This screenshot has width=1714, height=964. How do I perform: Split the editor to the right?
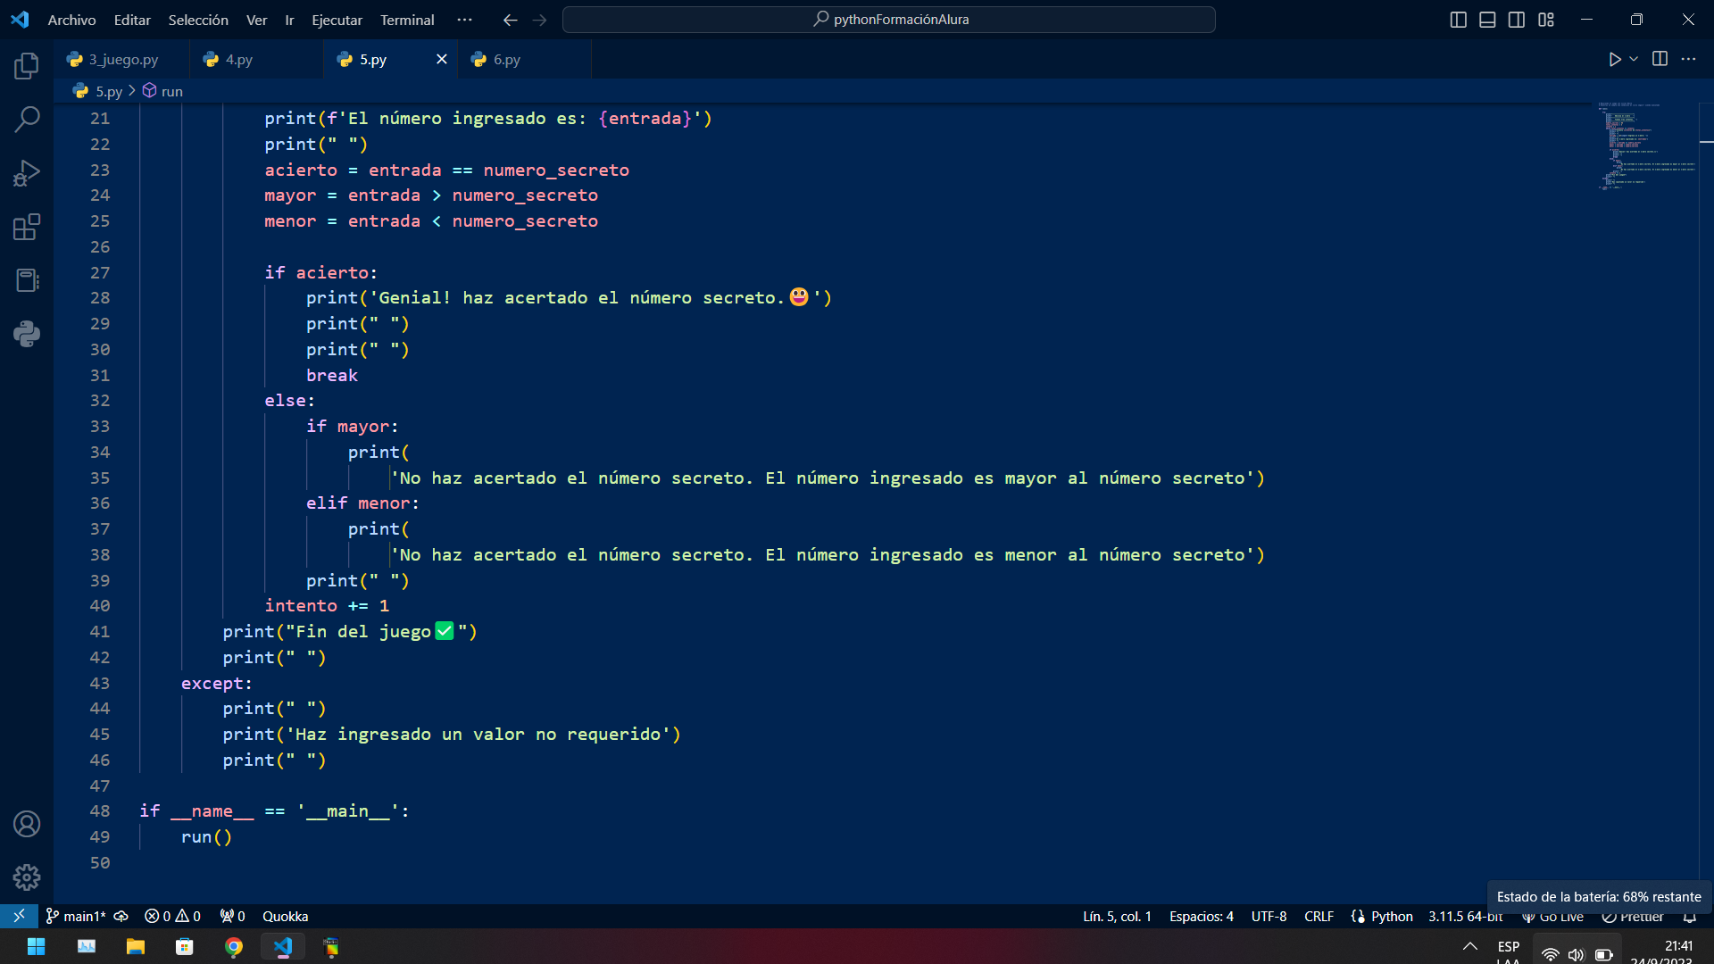click(x=1660, y=59)
